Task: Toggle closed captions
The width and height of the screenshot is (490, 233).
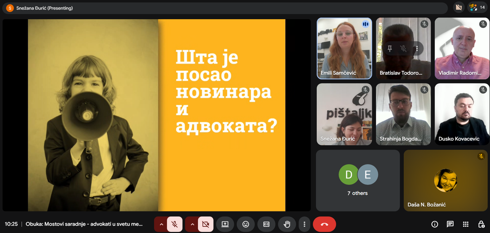Action: [266, 224]
